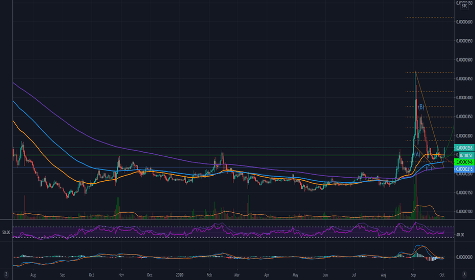The height and width of the screenshot is (280, 475).
Task: Click the (C) wave label
Action: click(x=429, y=168)
